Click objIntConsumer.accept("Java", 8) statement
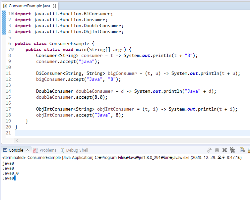The image size is (250, 200). click(80, 115)
